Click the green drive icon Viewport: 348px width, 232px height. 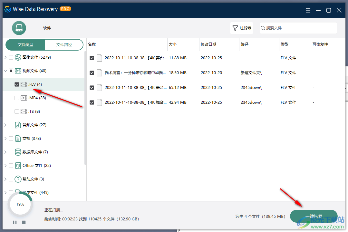[19, 28]
